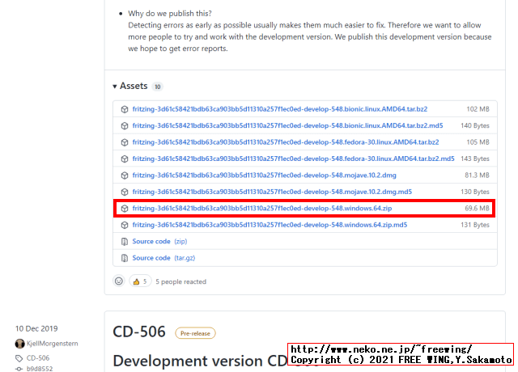Download the mojave.10.2.dmg installer
Viewport: 518px width, 372px height.
[265, 175]
